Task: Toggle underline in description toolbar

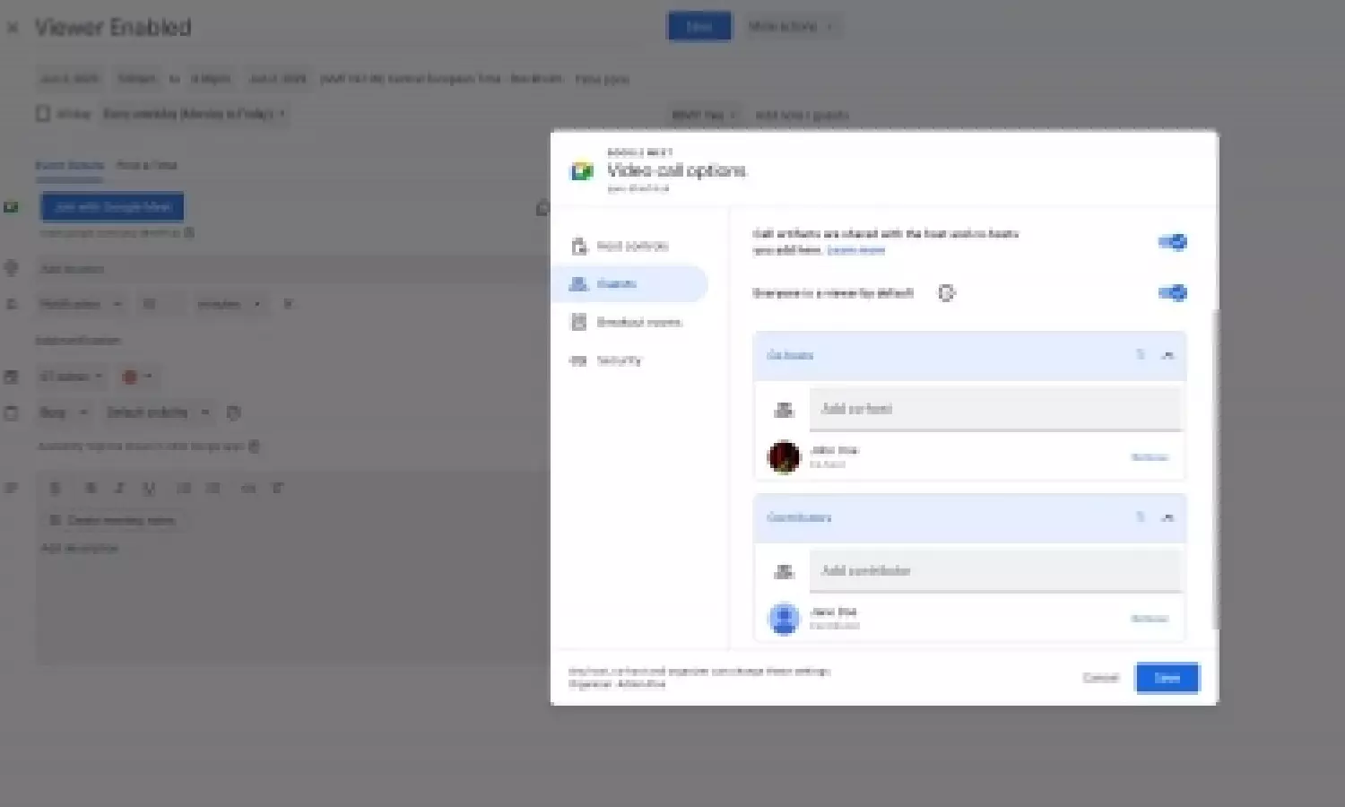Action: tap(149, 489)
